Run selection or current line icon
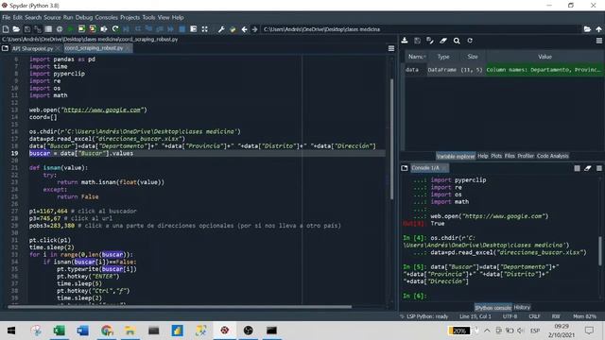Image resolution: width=605 pixels, height=340 pixels. (104, 29)
